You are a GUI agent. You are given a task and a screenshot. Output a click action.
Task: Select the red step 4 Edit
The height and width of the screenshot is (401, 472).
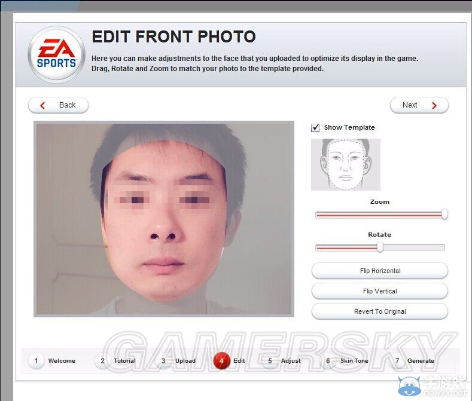coord(229,361)
